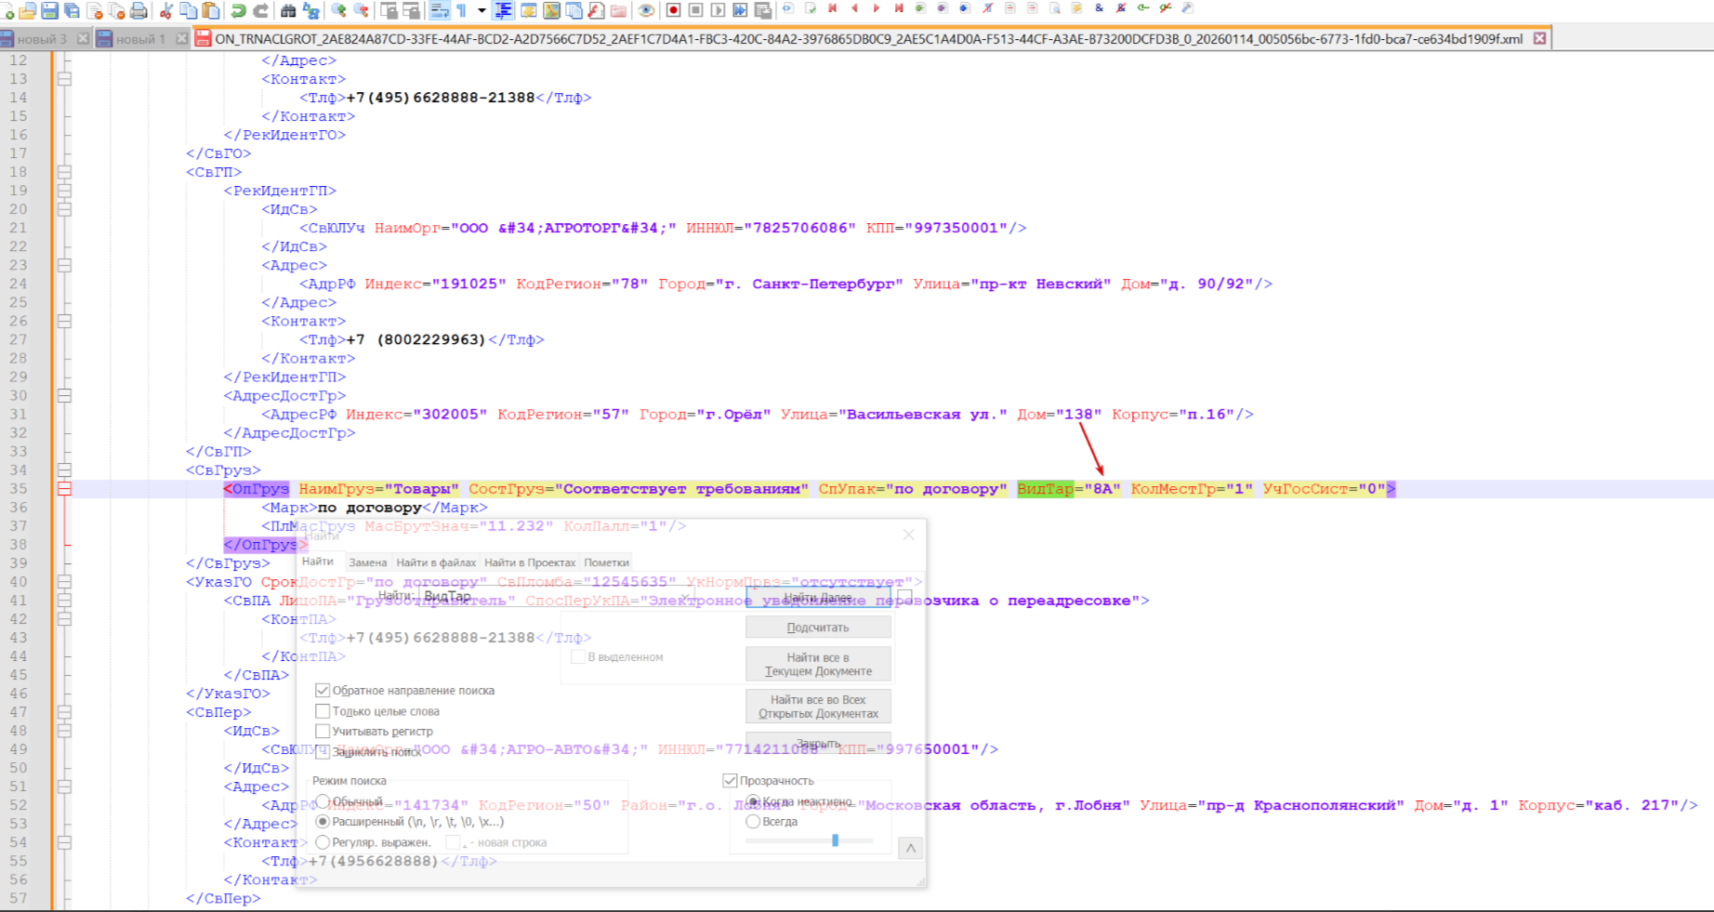Image resolution: width=1714 pixels, height=912 pixels.
Task: Collapse the СвГруз fold at line 34
Action: coord(64,469)
